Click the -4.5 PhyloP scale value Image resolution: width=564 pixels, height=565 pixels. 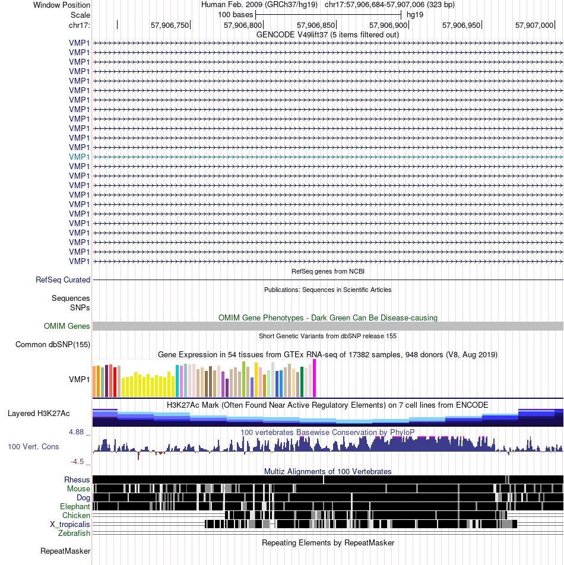coord(77,462)
